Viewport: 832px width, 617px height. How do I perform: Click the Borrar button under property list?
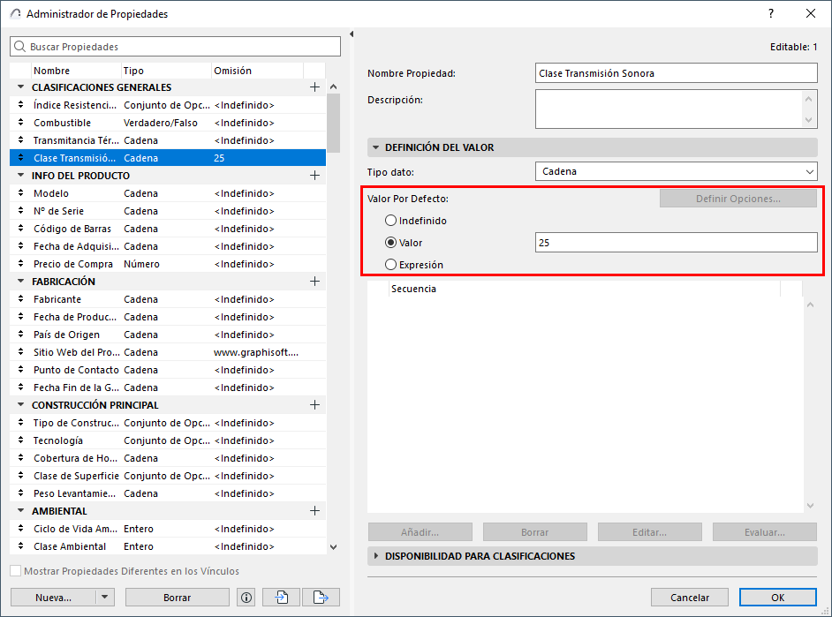tap(178, 598)
